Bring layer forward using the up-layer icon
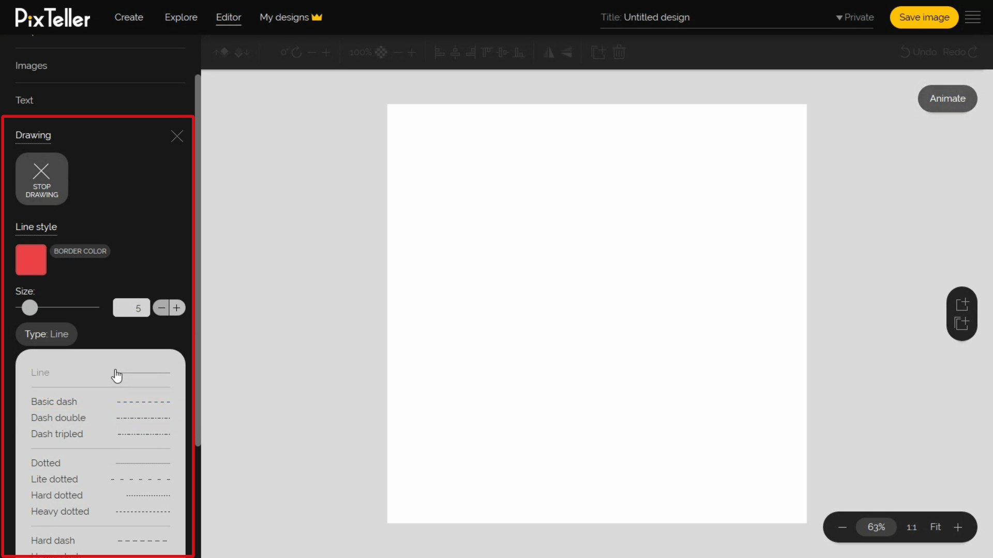Image resolution: width=993 pixels, height=558 pixels. [x=221, y=52]
